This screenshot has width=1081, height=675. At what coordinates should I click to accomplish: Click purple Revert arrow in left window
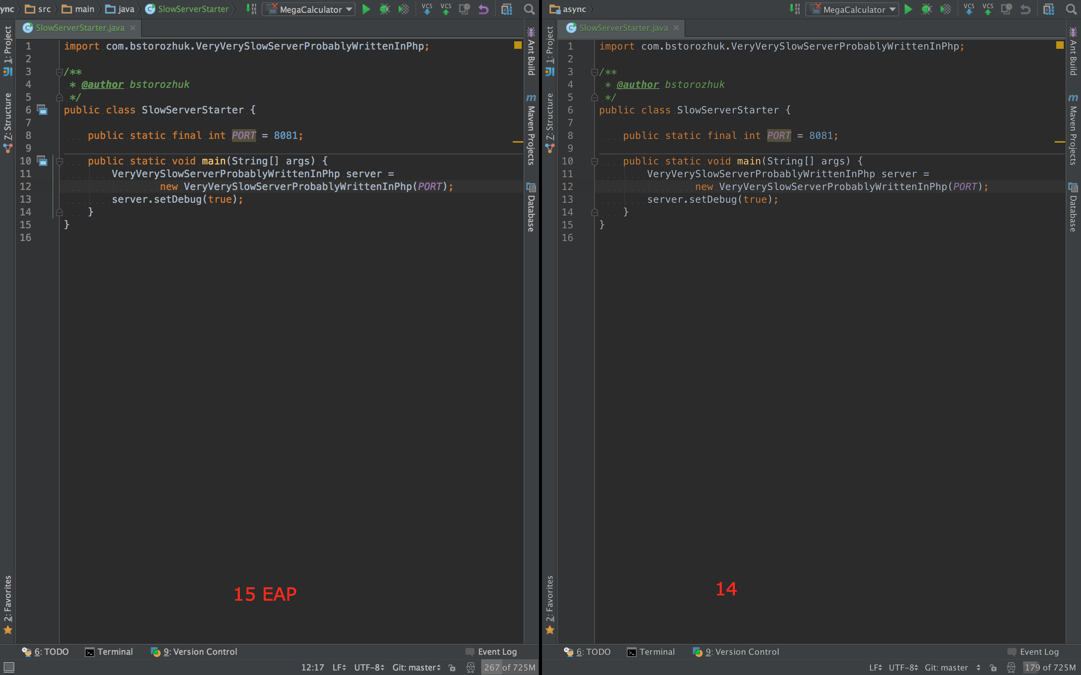pyautogui.click(x=483, y=9)
